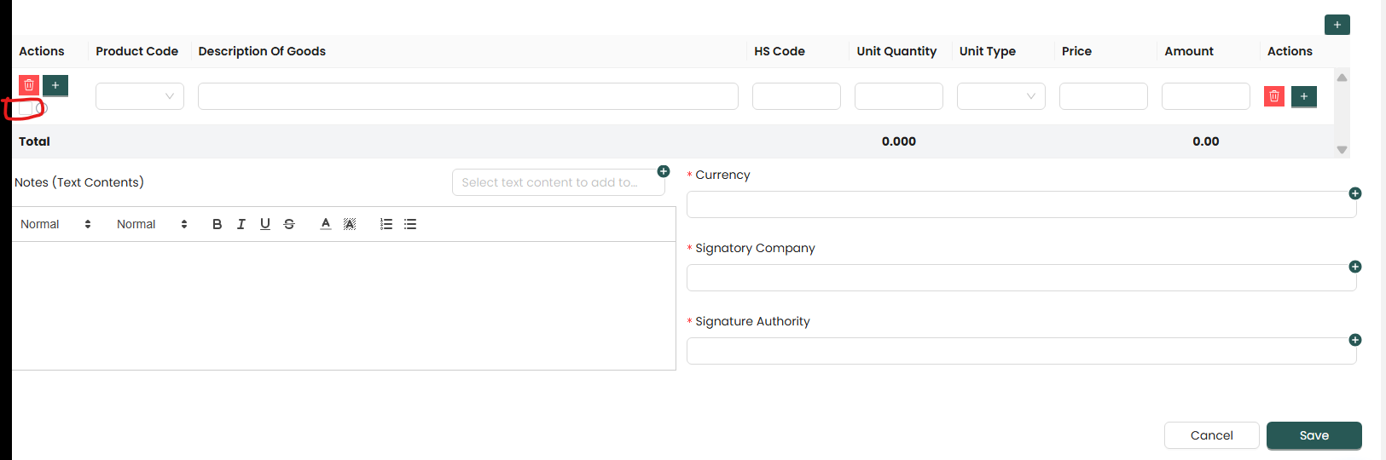Viewport: 1386px width, 460px height.
Task: Click inside the notes rich text area
Action: [x=344, y=306]
